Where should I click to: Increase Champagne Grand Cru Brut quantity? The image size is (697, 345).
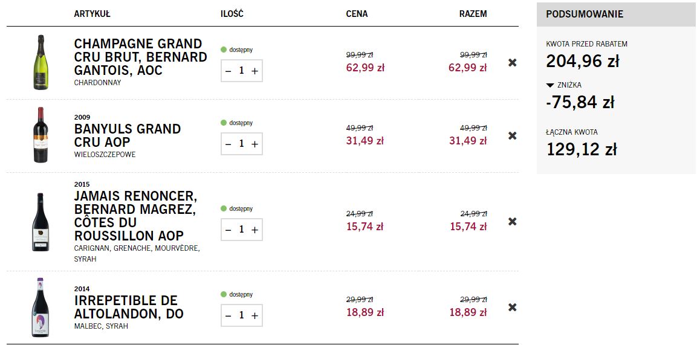click(254, 71)
